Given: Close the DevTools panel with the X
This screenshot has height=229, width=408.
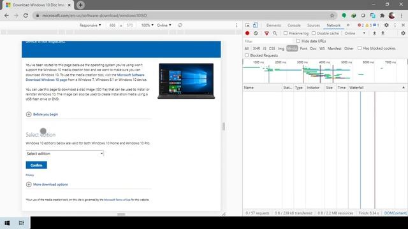Looking at the screenshot, I should [403, 25].
